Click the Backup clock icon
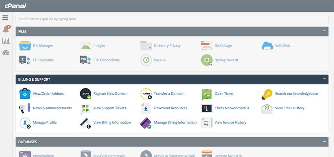 (146, 60)
